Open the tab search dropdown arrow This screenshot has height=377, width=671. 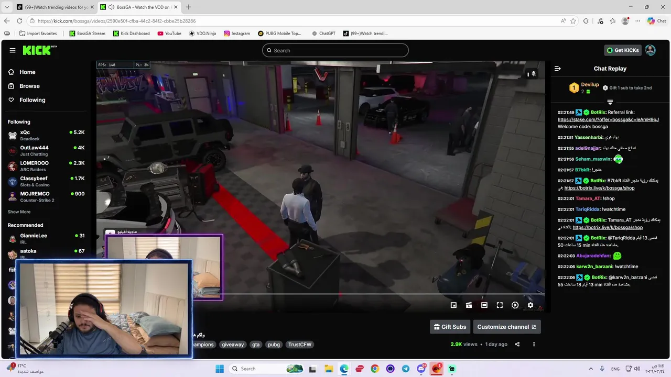pos(7,7)
